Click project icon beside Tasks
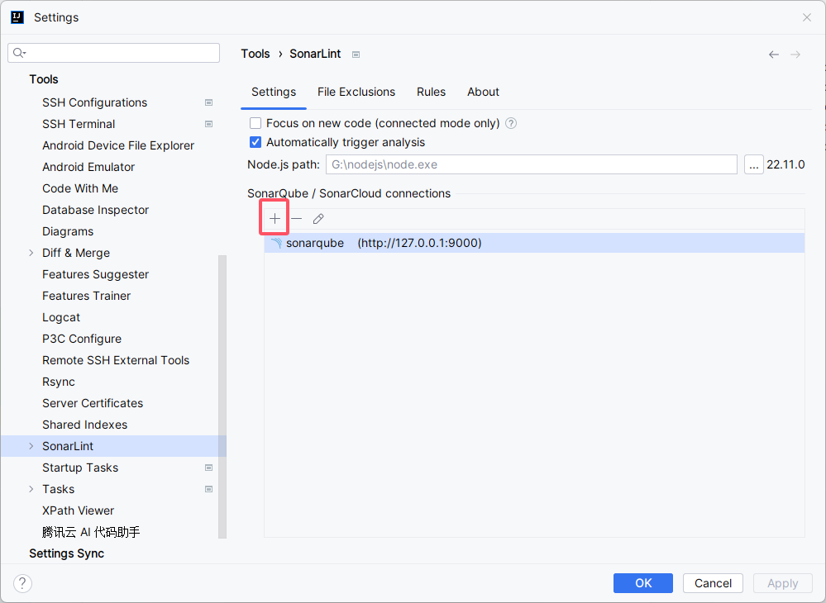This screenshot has height=603, width=826. 208,489
